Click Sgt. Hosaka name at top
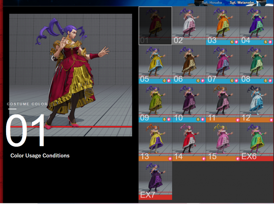274x204 pixels. 212,2
